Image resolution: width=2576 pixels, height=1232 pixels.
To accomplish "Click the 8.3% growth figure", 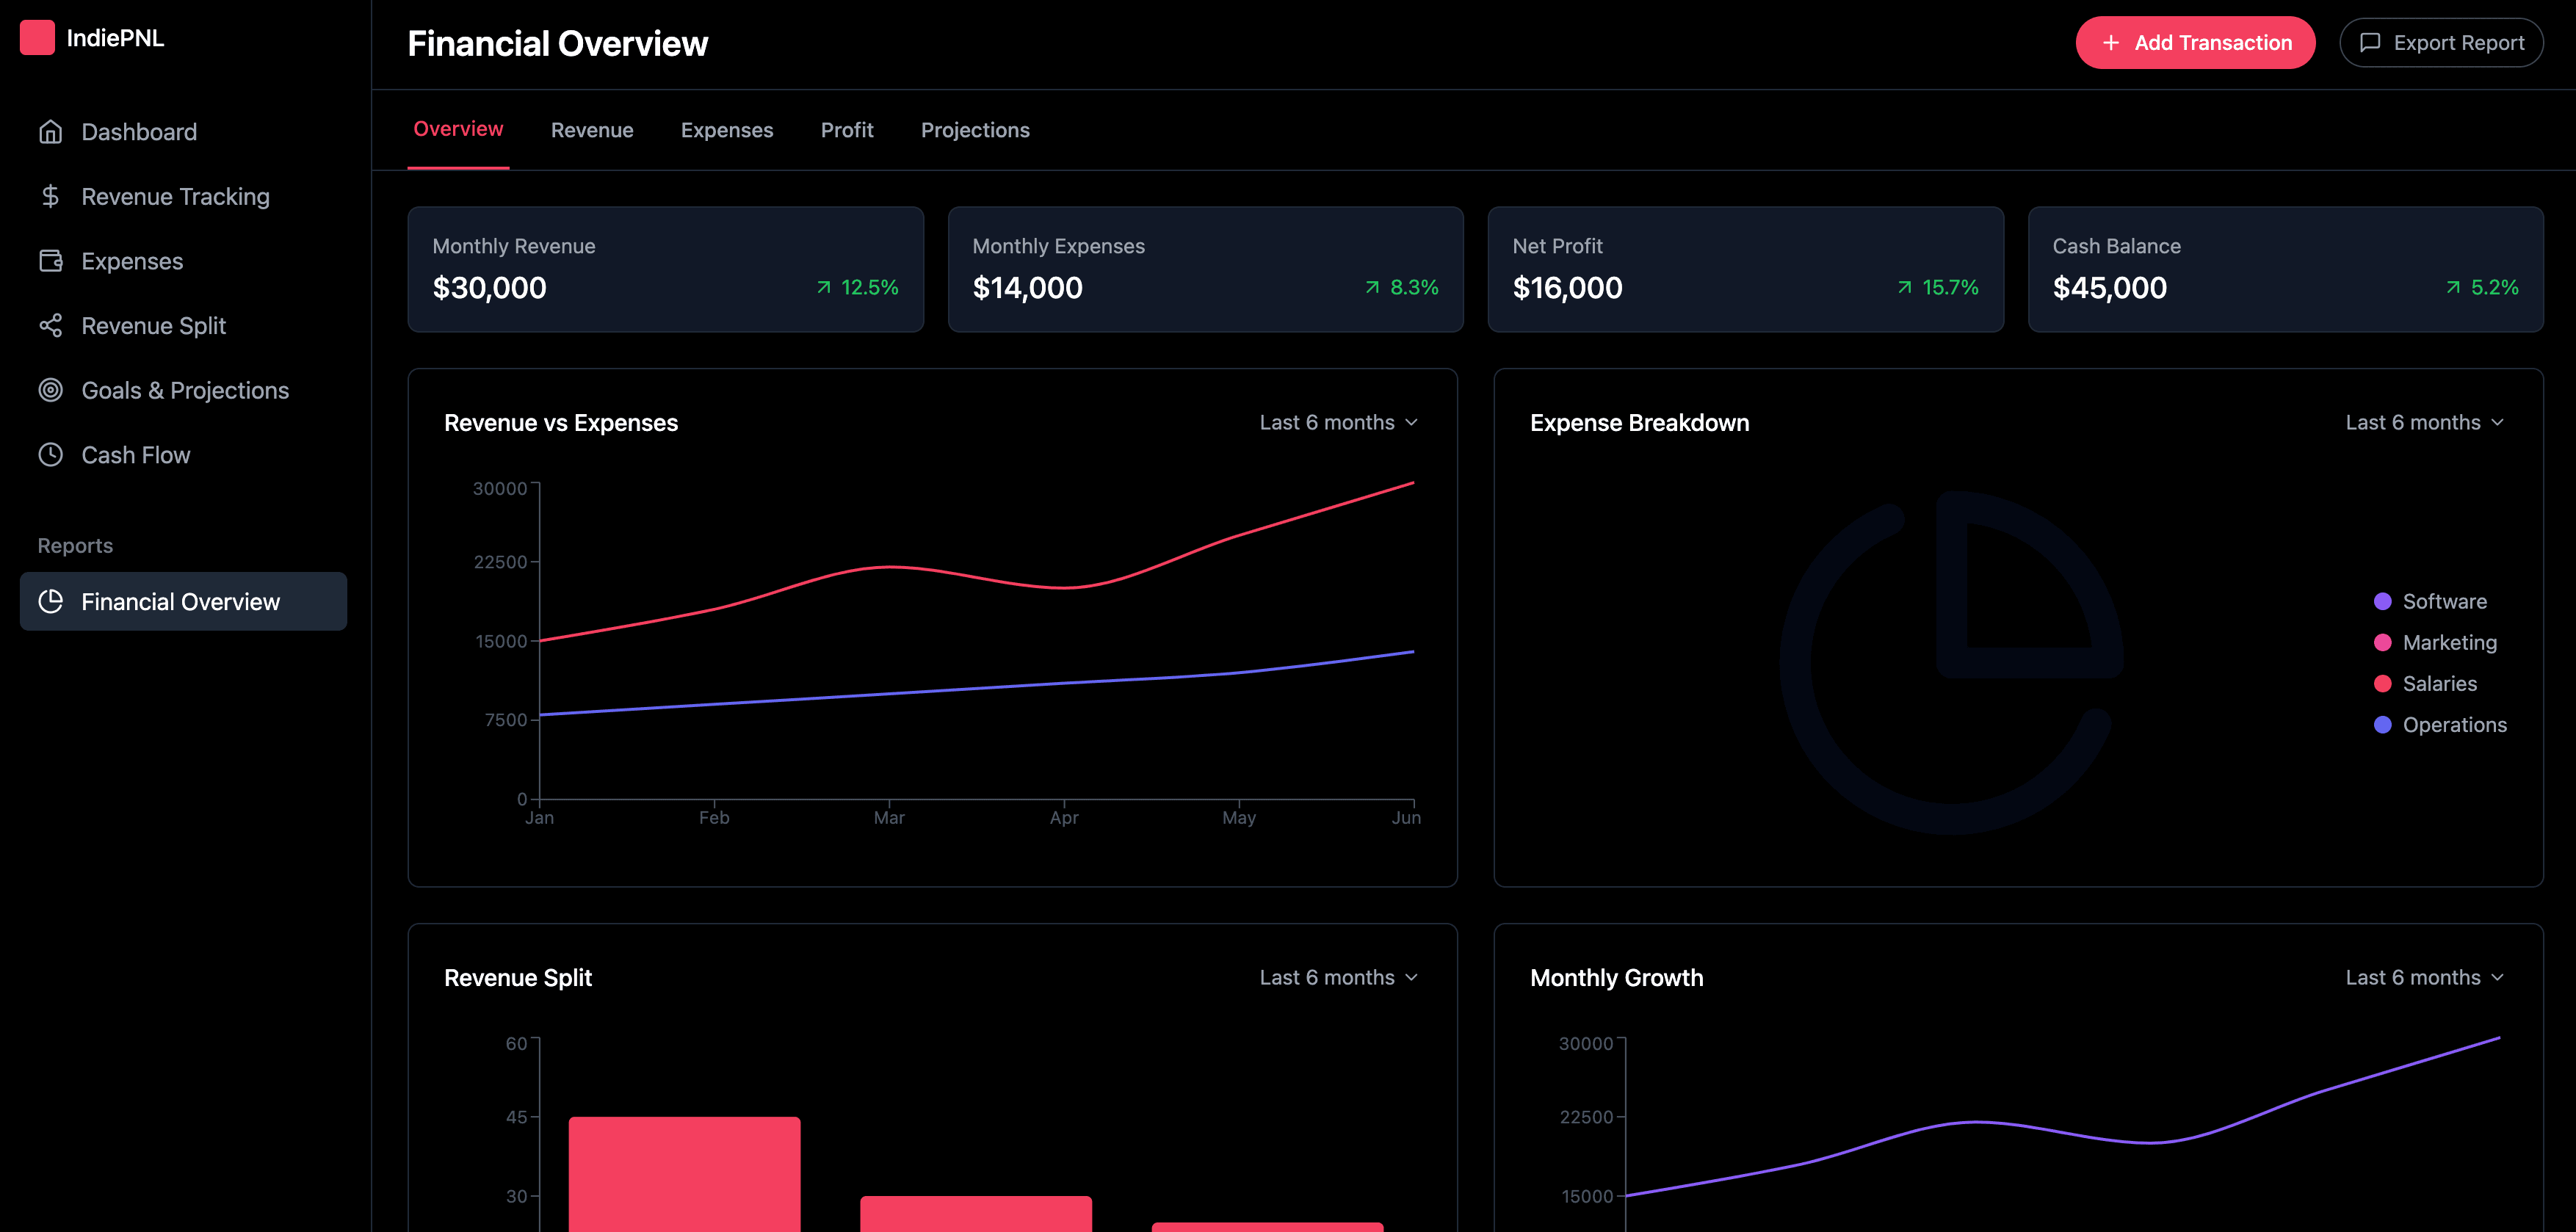I will pyautogui.click(x=1414, y=288).
